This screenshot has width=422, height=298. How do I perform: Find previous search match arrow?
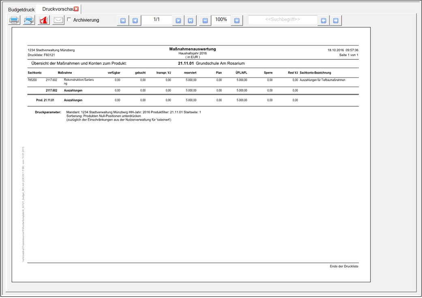(323, 21)
